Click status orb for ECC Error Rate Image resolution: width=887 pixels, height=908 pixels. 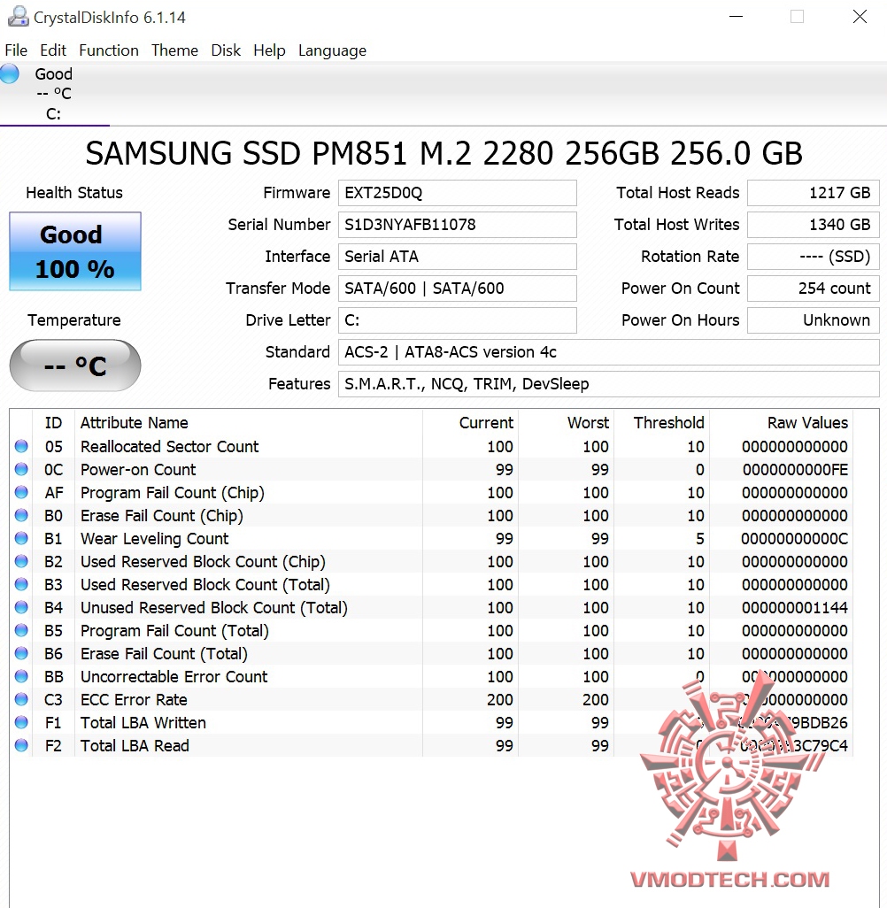(21, 699)
